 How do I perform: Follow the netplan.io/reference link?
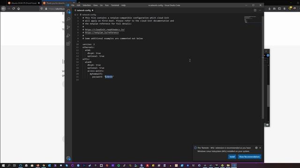pos(102,33)
